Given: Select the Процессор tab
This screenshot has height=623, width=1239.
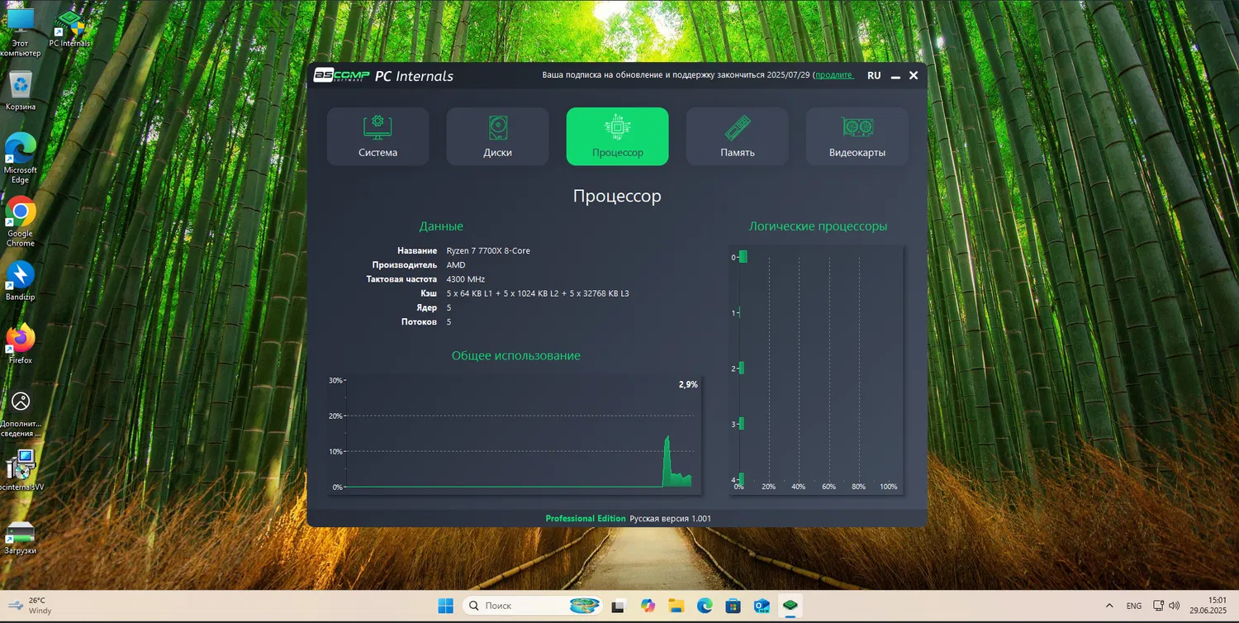Looking at the screenshot, I should click(x=617, y=136).
